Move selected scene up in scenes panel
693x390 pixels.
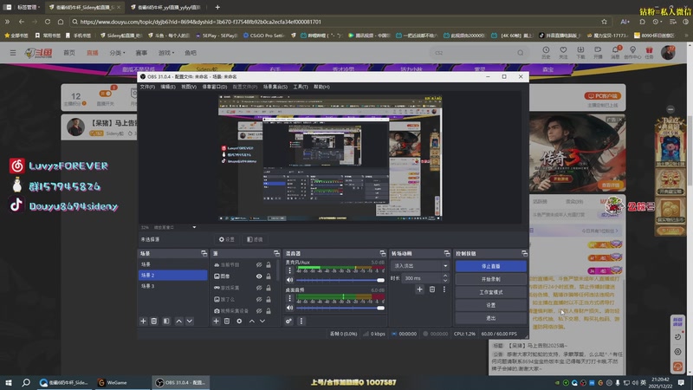click(x=178, y=321)
